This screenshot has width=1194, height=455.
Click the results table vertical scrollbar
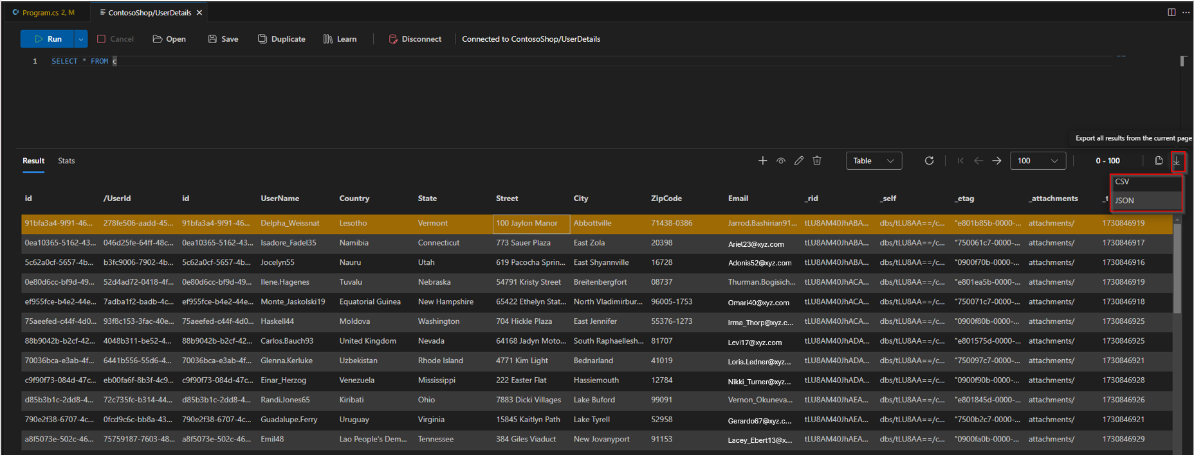pos(1177,269)
